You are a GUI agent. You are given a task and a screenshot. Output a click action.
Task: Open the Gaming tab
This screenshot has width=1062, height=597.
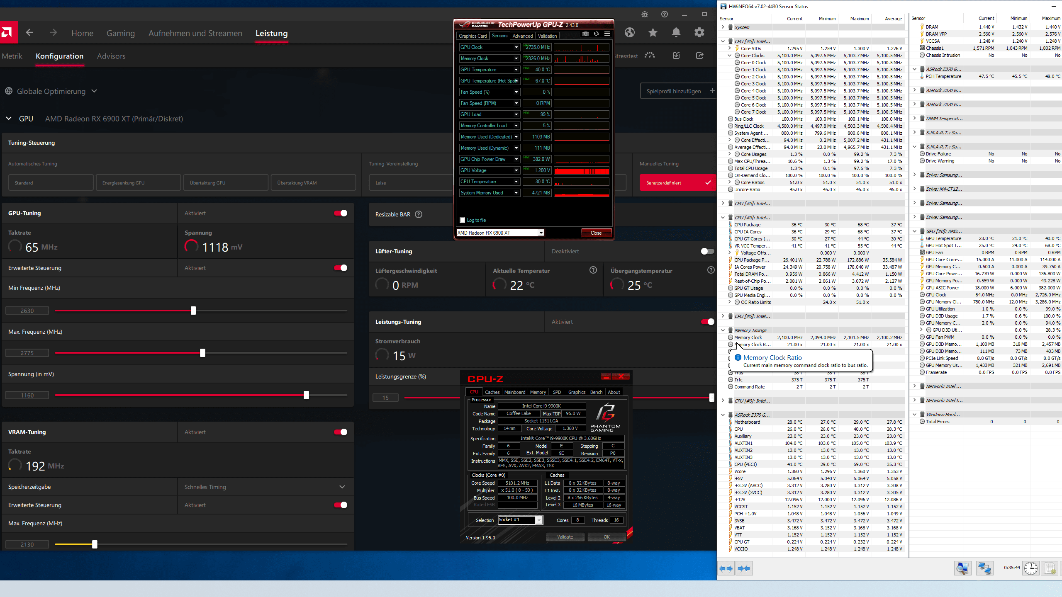121,33
